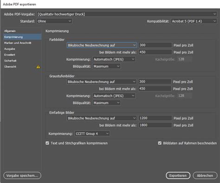Open Graustufenbilder Bildqualität Maximum dropdown
Viewport: 220px width, 183px height.
[106, 103]
